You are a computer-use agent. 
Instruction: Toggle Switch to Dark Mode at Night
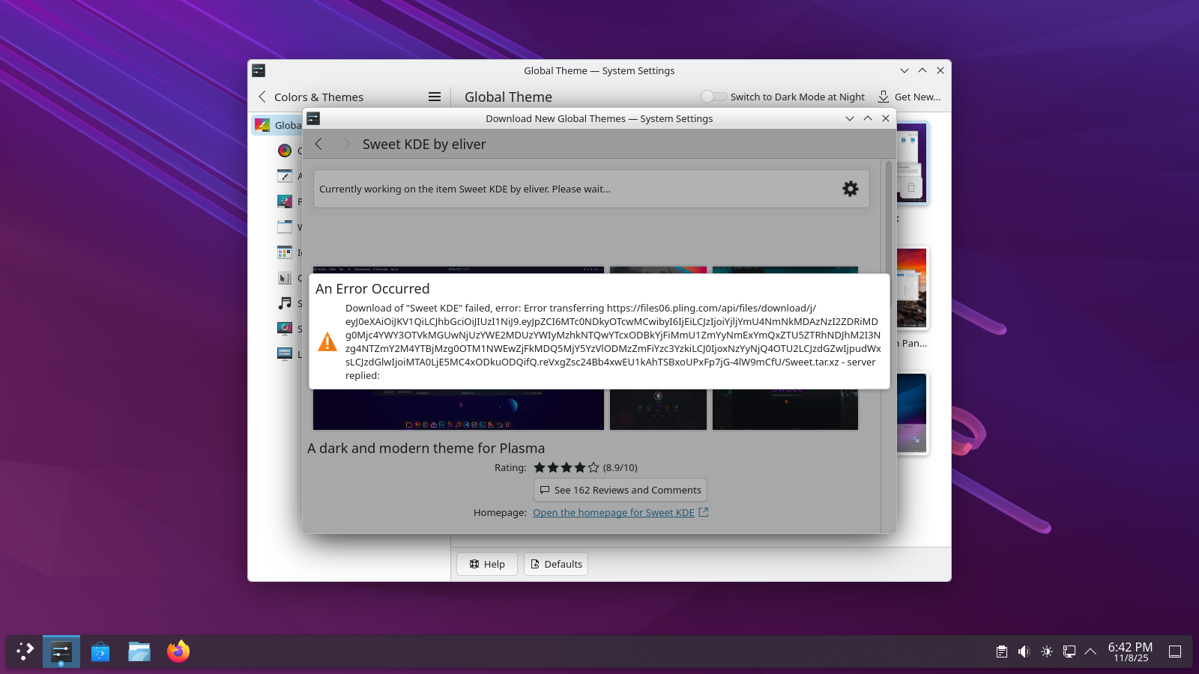pyautogui.click(x=713, y=97)
